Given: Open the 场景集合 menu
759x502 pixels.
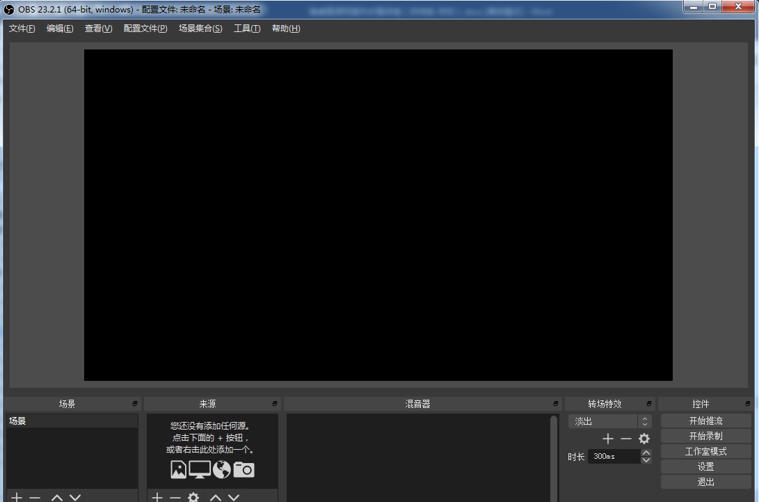Looking at the screenshot, I should click(x=200, y=29).
